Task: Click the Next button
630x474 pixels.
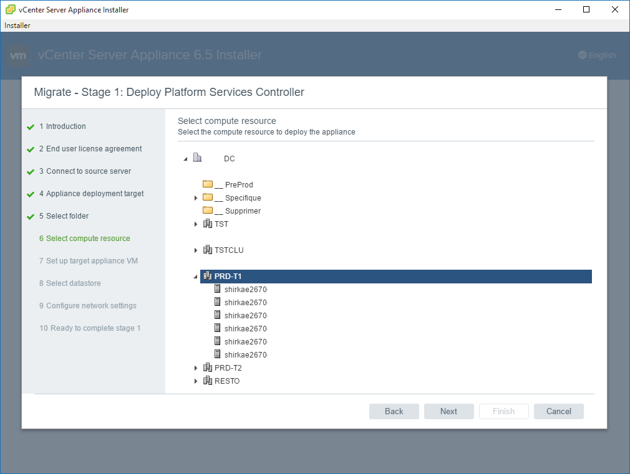Action: pos(448,411)
